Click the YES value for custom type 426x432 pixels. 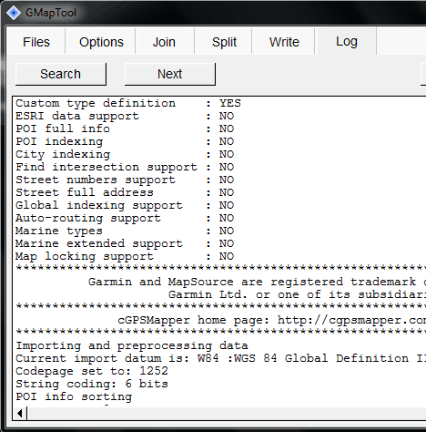pos(230,103)
